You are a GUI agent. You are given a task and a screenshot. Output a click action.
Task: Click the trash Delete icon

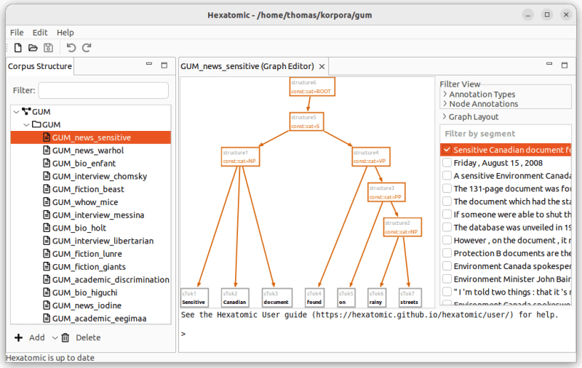65,337
